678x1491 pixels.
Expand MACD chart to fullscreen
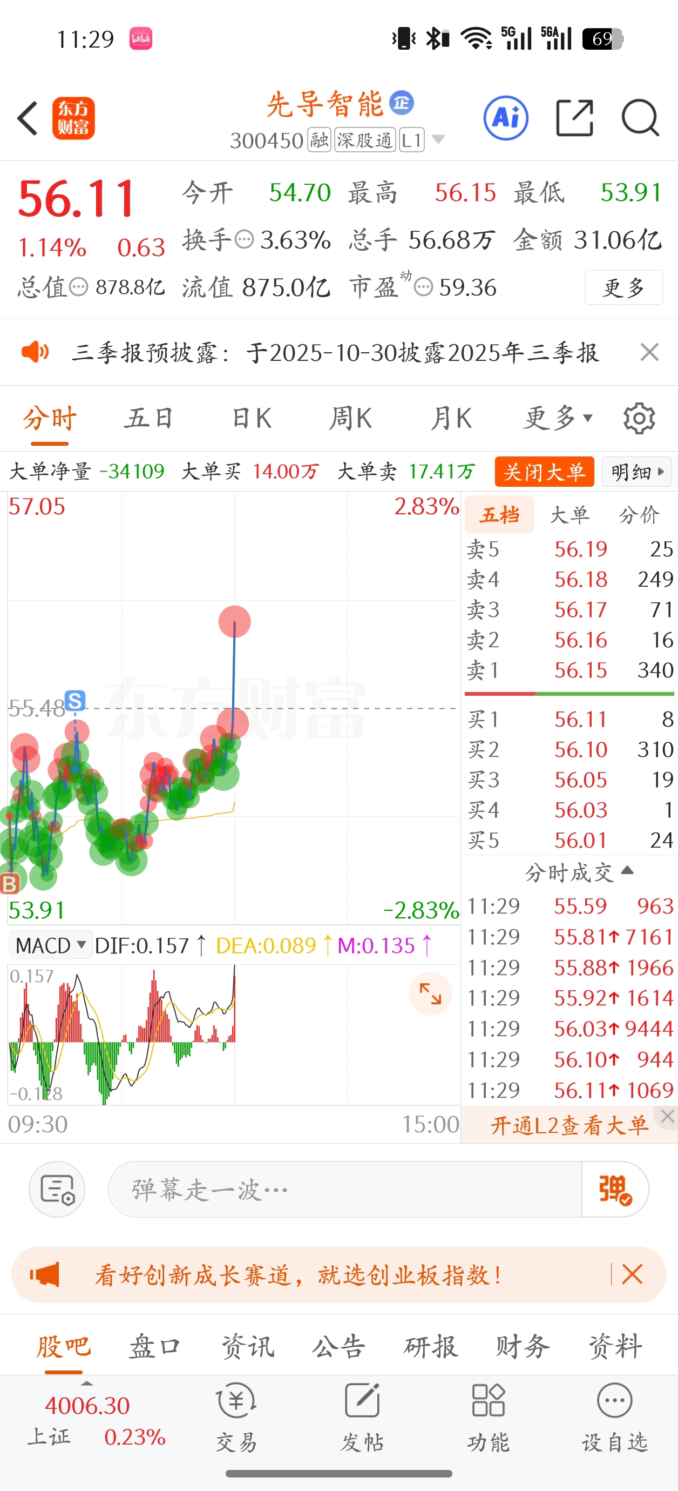click(x=430, y=994)
